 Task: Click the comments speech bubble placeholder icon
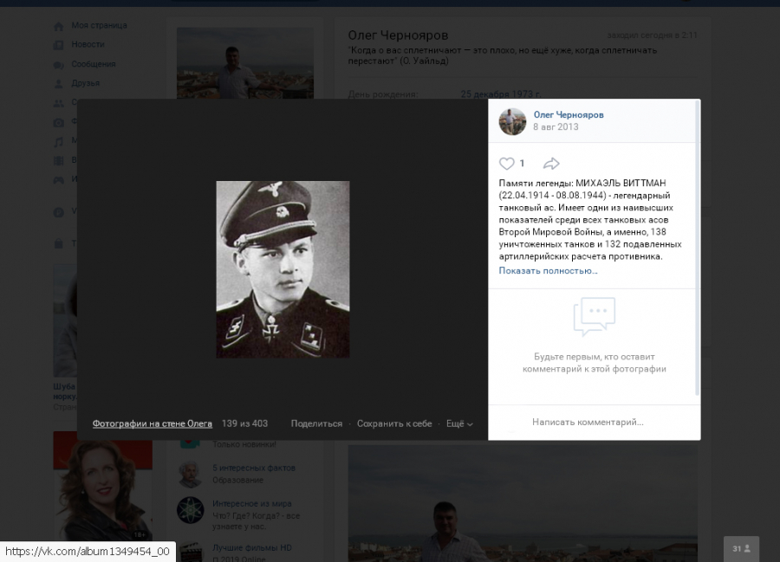pos(595,317)
